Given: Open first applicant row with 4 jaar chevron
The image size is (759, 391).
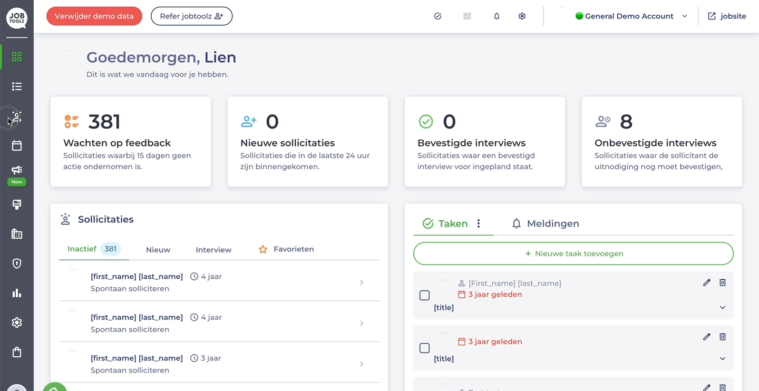Looking at the screenshot, I should pos(362,282).
